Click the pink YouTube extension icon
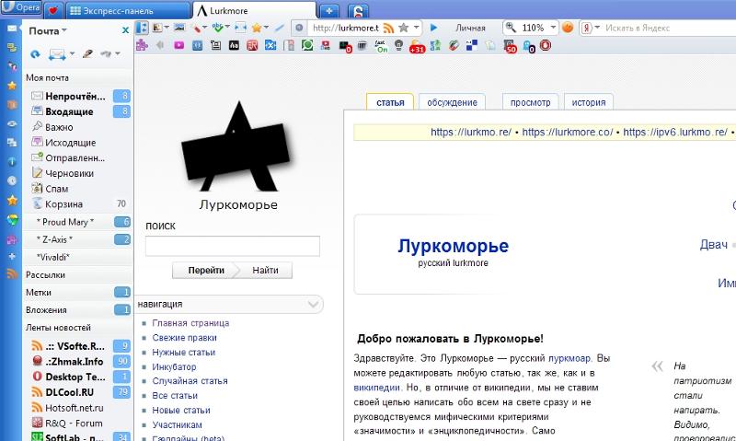The width and height of the screenshot is (736, 441). (178, 44)
